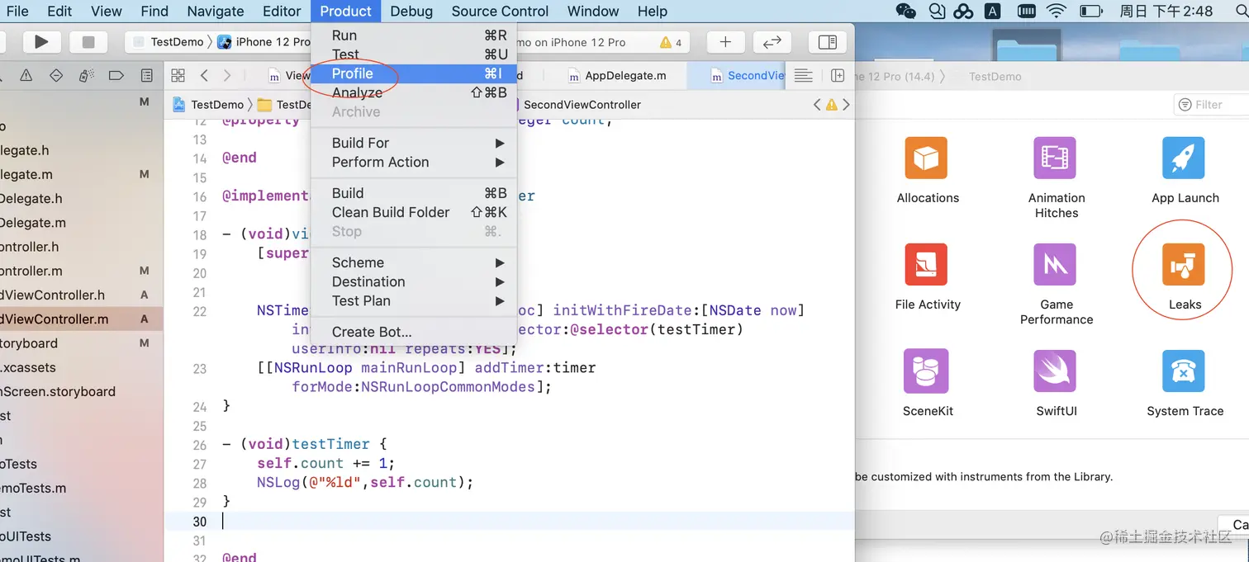Viewport: 1249px width, 562px height.
Task: Select Build from the Product menu
Action: pyautogui.click(x=413, y=193)
